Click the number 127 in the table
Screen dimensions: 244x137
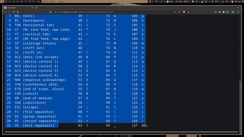135,126
